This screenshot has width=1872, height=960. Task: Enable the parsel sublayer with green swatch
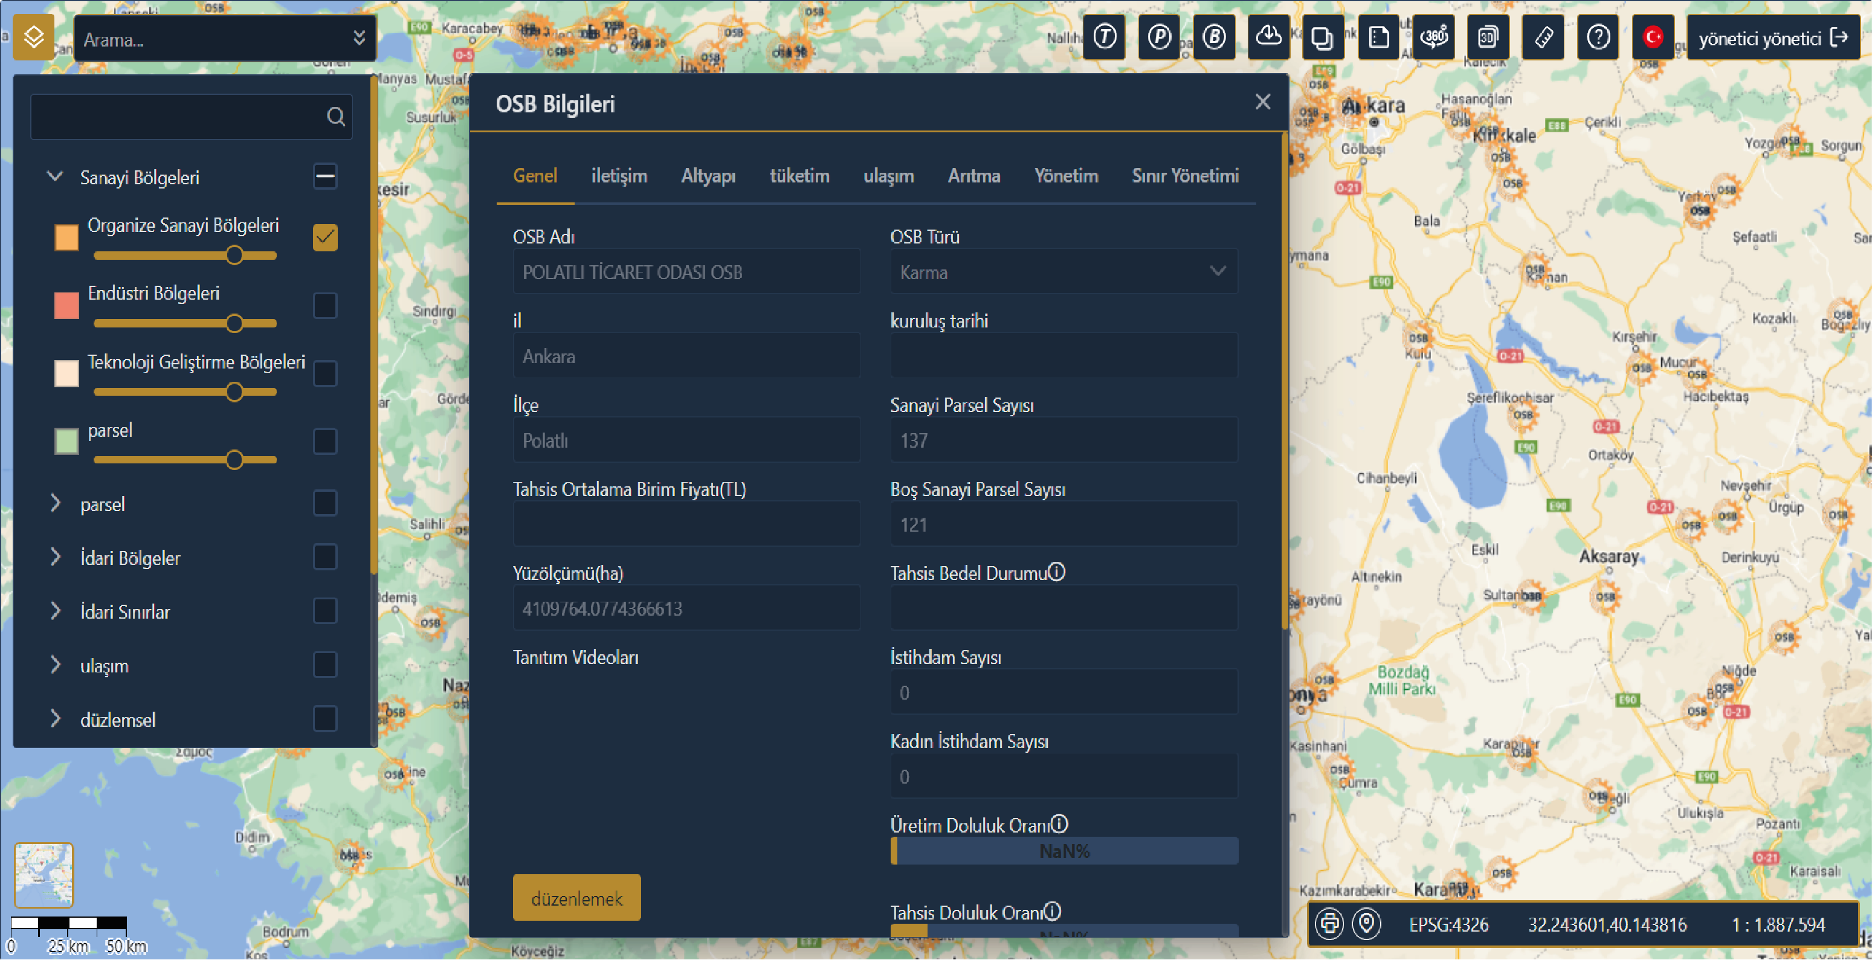[x=325, y=441]
